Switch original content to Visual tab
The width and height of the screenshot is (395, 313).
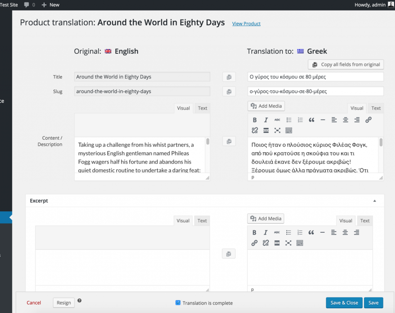183,108
